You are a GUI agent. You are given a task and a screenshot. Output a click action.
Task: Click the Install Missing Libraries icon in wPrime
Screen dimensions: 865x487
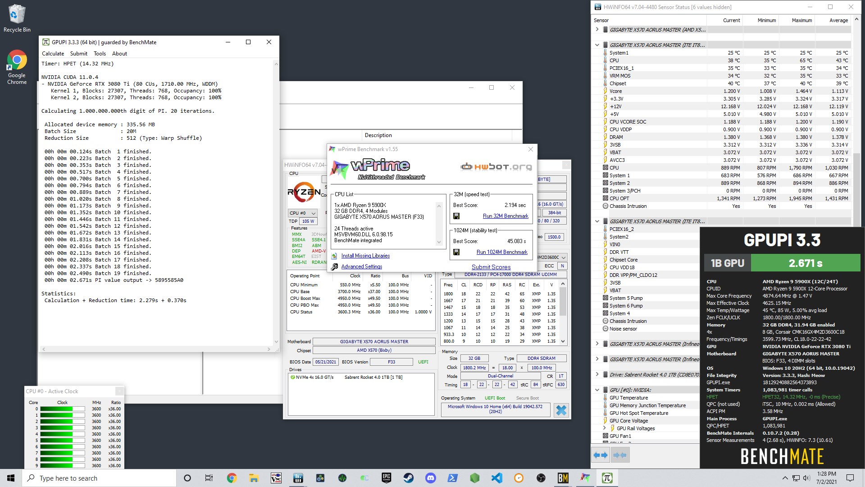coord(334,256)
